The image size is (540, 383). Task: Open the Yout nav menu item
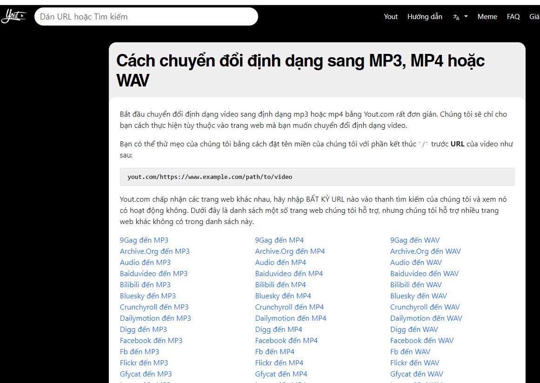pyautogui.click(x=391, y=17)
